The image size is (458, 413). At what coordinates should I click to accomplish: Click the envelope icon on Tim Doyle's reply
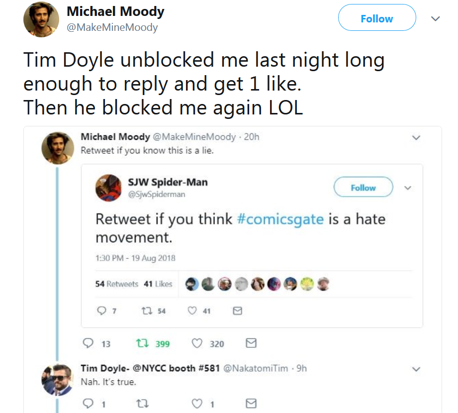tap(251, 404)
